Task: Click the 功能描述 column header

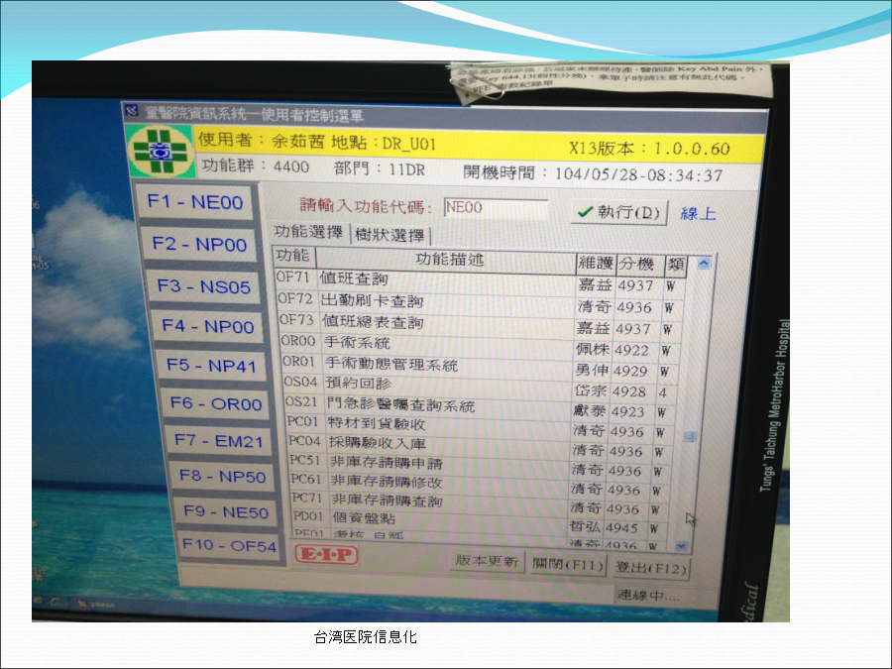Action: (448, 260)
